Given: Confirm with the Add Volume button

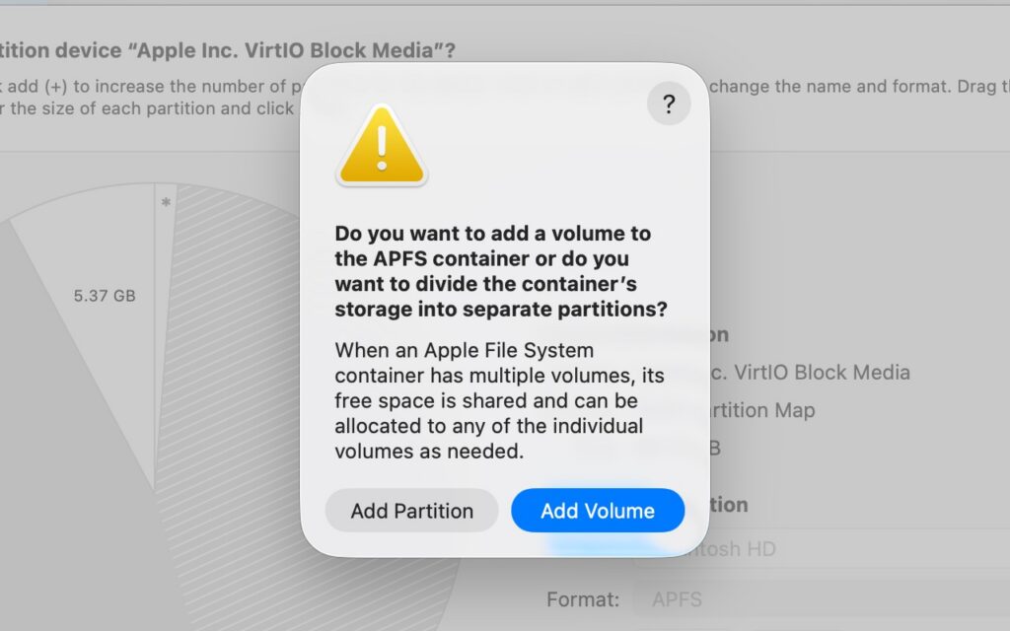Looking at the screenshot, I should [x=598, y=511].
